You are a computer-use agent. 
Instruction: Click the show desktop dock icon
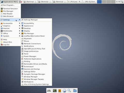pos(49,91)
